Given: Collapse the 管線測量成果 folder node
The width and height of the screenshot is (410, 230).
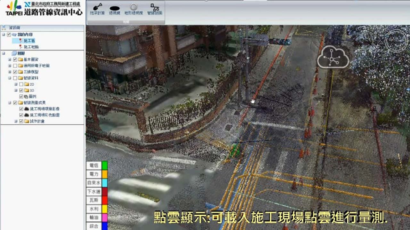Looking at the screenshot, I should click(x=10, y=103).
